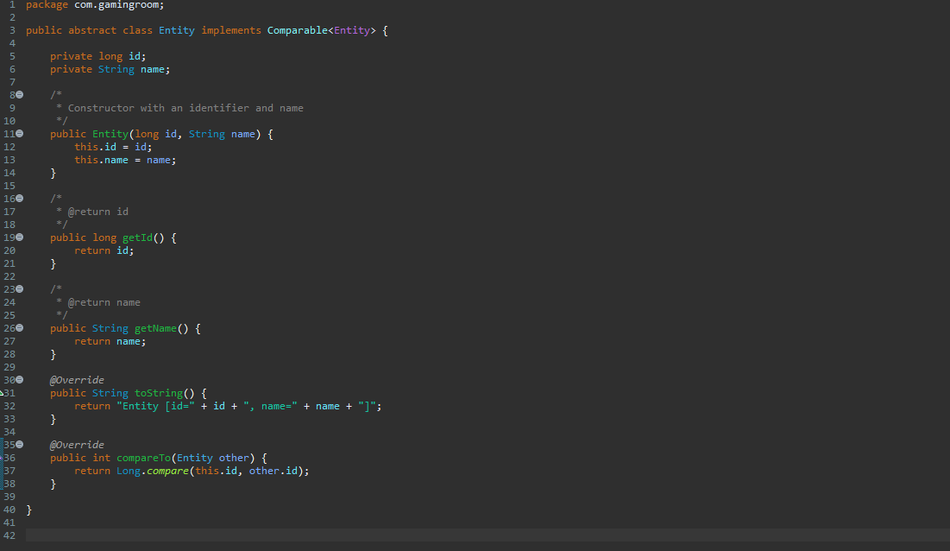Click the triangle change marker beside line 31
The height and width of the screenshot is (551, 950).
(x=3, y=392)
